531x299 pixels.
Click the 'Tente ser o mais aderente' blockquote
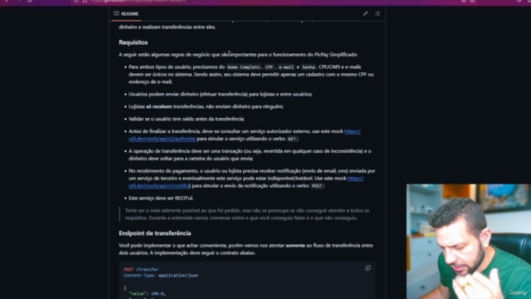coord(247,214)
